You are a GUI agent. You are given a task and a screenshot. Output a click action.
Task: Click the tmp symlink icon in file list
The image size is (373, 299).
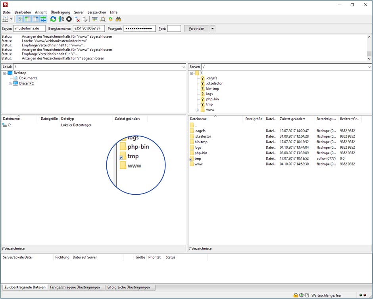click(192, 159)
